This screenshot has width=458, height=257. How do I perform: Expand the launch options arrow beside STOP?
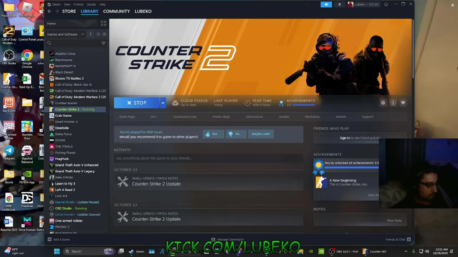(163, 103)
